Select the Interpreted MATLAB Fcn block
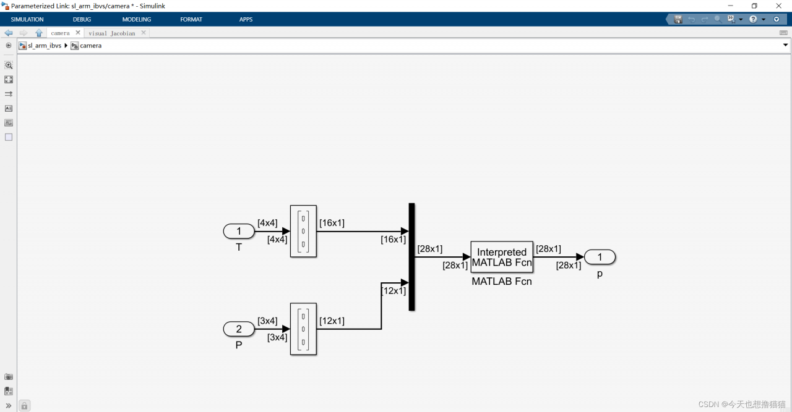This screenshot has width=792, height=412. 501,257
